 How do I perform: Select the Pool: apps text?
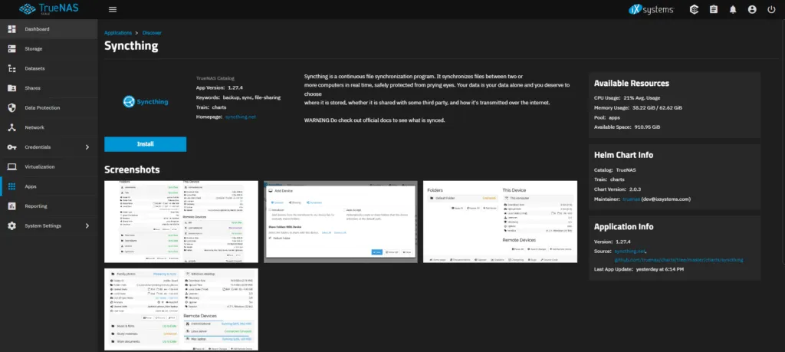pyautogui.click(x=607, y=117)
